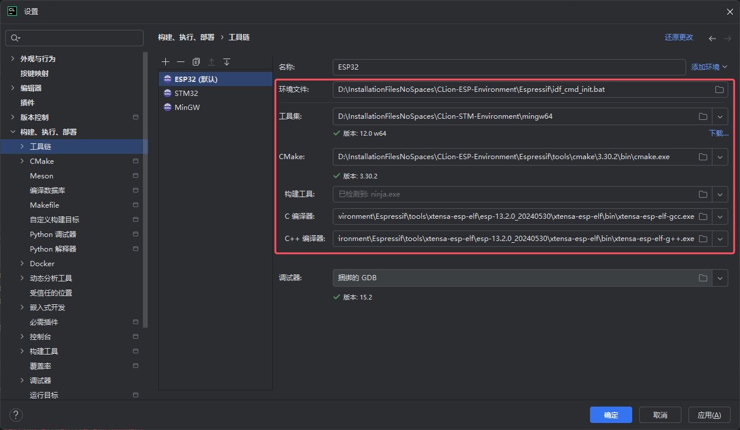
Task: Click the 应用(A) button
Action: pyautogui.click(x=710, y=415)
